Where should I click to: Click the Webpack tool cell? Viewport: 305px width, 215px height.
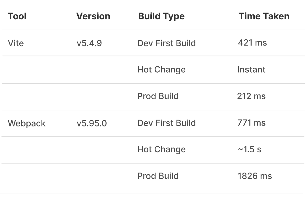[x=27, y=123]
